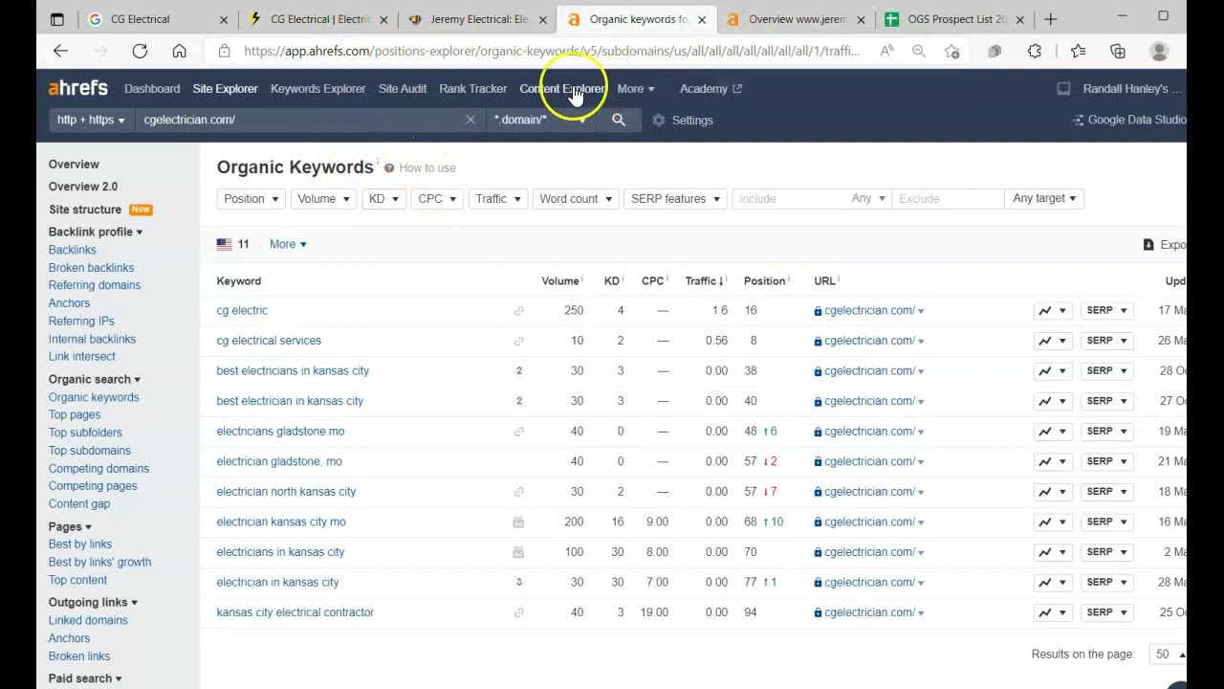Click US flag country indicator
Image resolution: width=1224 pixels, height=689 pixels.
[x=225, y=244]
